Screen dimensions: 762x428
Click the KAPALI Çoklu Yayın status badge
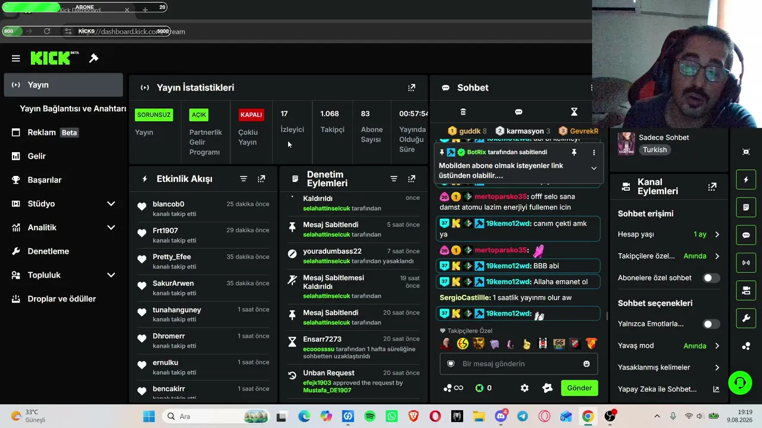[x=251, y=115]
